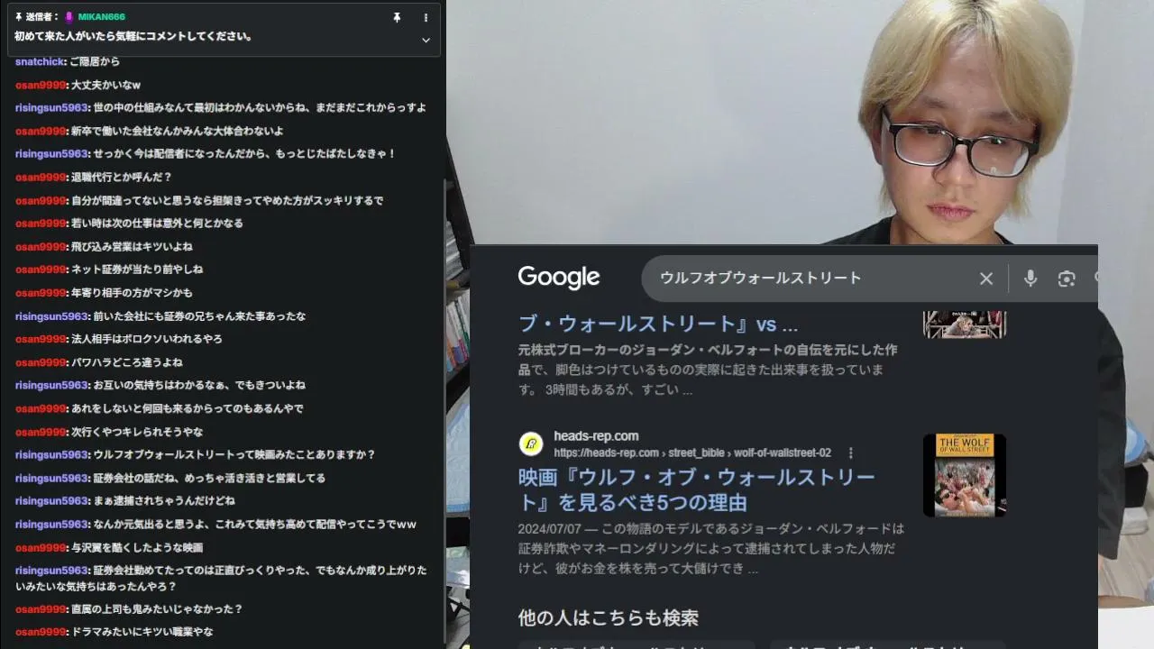Viewport: 1154px width, 649px height.
Task: Click the purple microphone badge beside MIKAN666
Action: (x=69, y=17)
